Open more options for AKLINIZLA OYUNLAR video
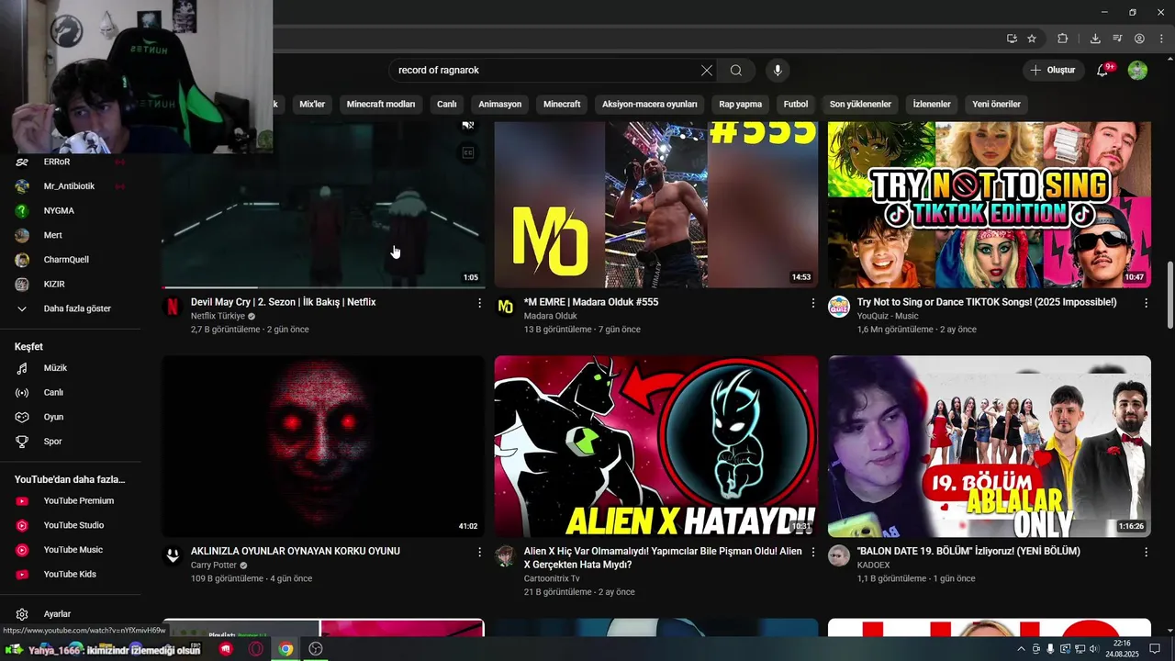The width and height of the screenshot is (1175, 661). pos(479,552)
